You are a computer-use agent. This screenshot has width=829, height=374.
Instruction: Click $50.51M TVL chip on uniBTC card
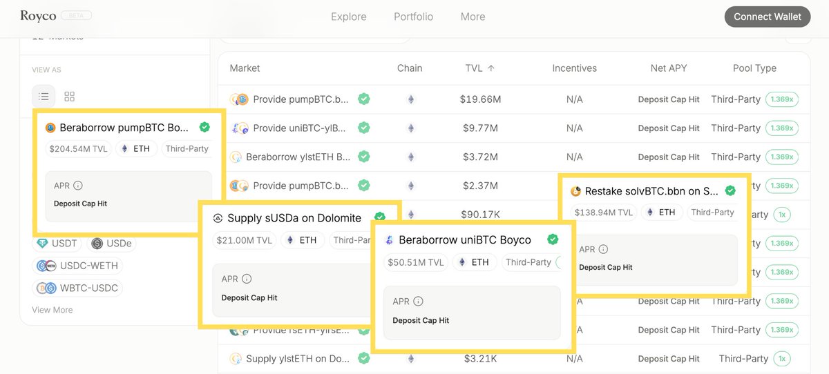tap(416, 262)
